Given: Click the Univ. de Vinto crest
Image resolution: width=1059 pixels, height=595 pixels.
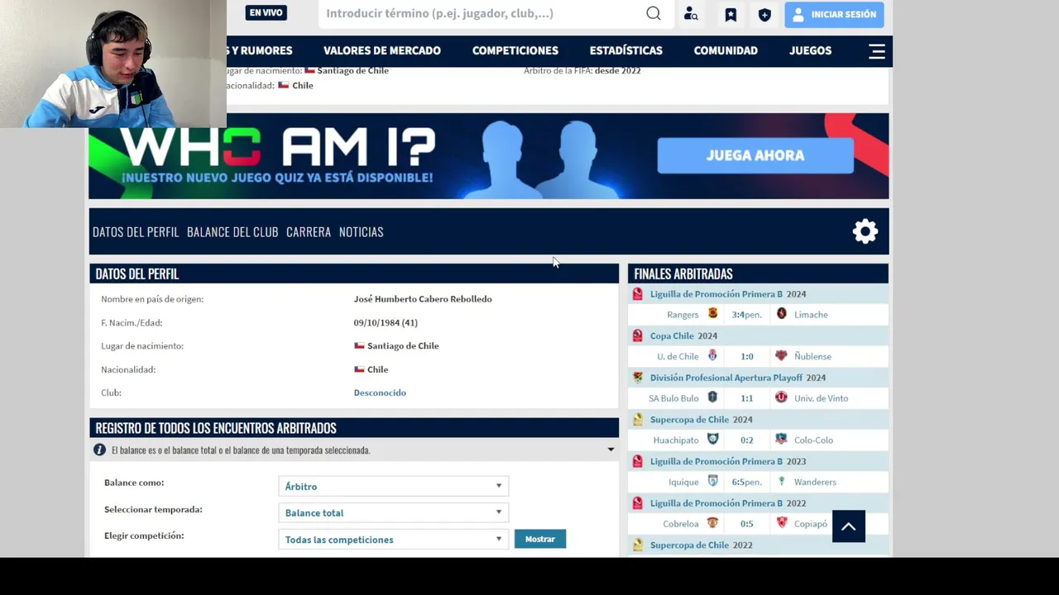Looking at the screenshot, I should pyautogui.click(x=781, y=397).
